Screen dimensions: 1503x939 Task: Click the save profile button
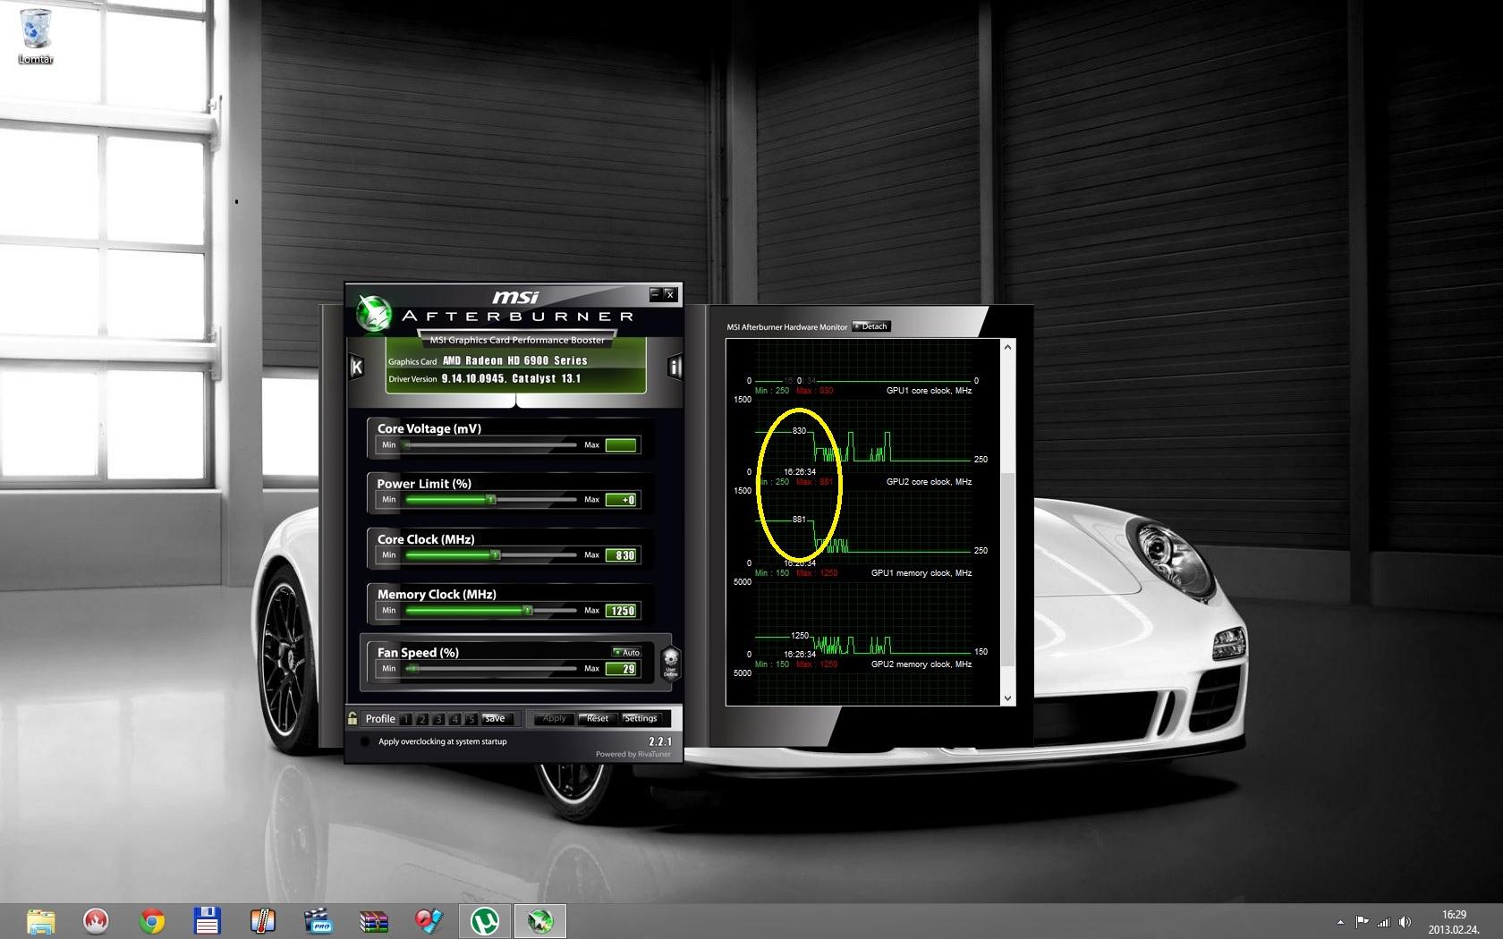tap(497, 719)
